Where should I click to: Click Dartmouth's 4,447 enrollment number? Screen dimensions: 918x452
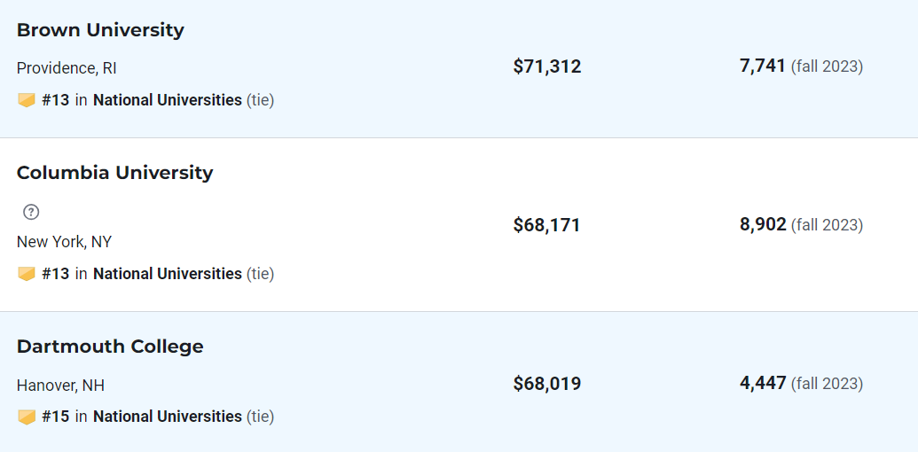coord(763,383)
